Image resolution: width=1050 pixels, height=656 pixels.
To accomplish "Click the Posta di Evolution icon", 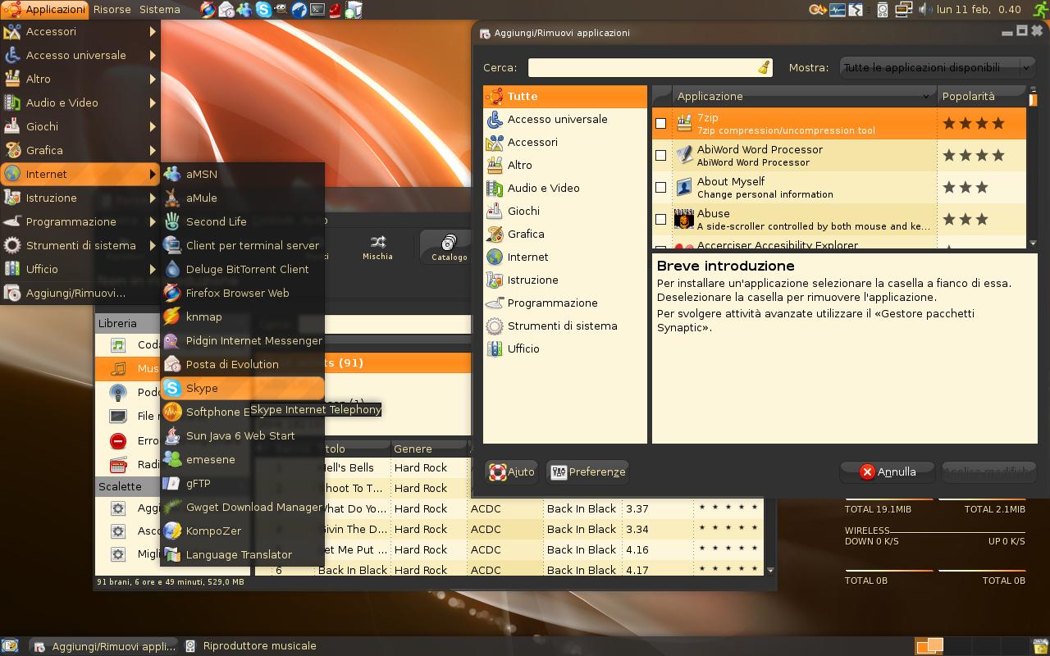I will tap(172, 364).
